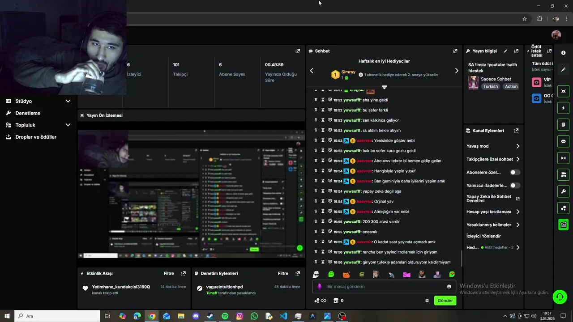This screenshot has height=322, width=573.
Task: Open WhatsApp from the taskbar
Action: [254, 316]
